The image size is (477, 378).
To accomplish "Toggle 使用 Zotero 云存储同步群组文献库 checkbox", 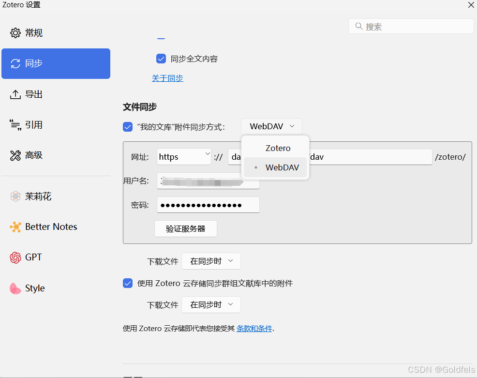I will (x=128, y=283).
